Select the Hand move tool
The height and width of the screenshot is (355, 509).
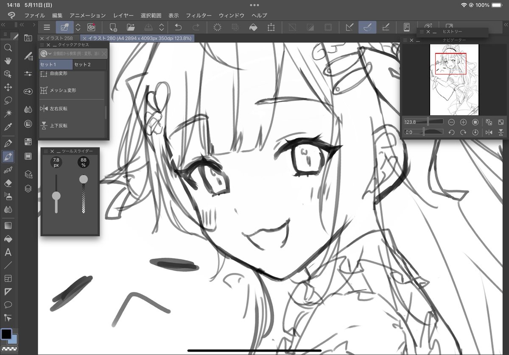click(x=8, y=61)
